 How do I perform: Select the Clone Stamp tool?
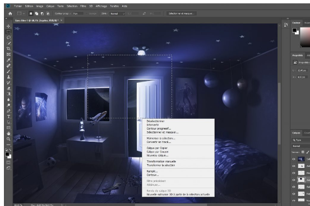click(8, 77)
